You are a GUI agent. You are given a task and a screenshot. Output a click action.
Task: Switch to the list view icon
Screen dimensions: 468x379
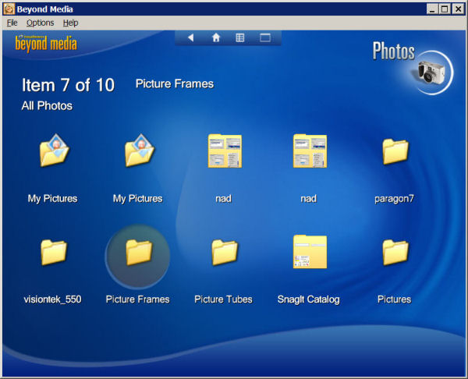pos(240,37)
